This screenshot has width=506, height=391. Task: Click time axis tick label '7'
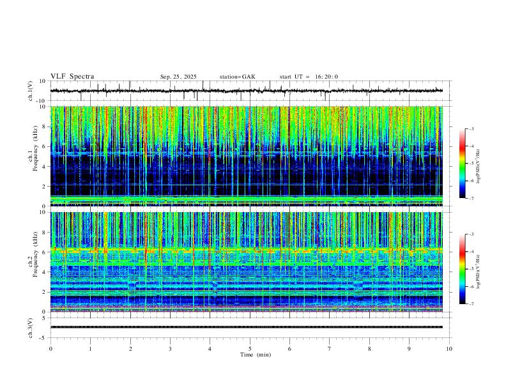[330, 349]
